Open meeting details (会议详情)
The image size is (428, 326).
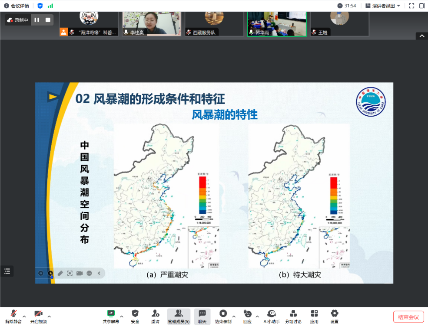pos(17,6)
